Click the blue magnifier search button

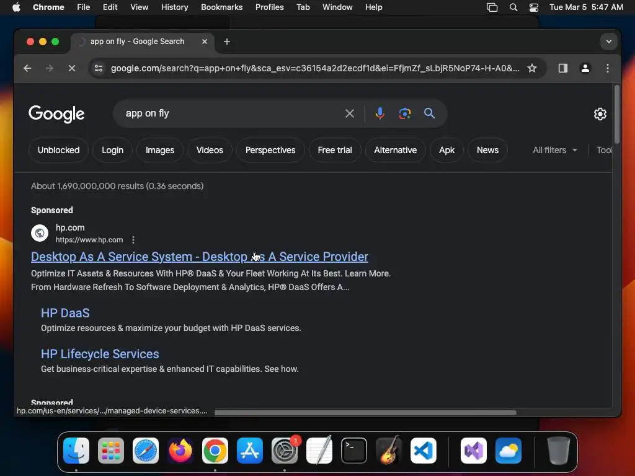(x=429, y=113)
